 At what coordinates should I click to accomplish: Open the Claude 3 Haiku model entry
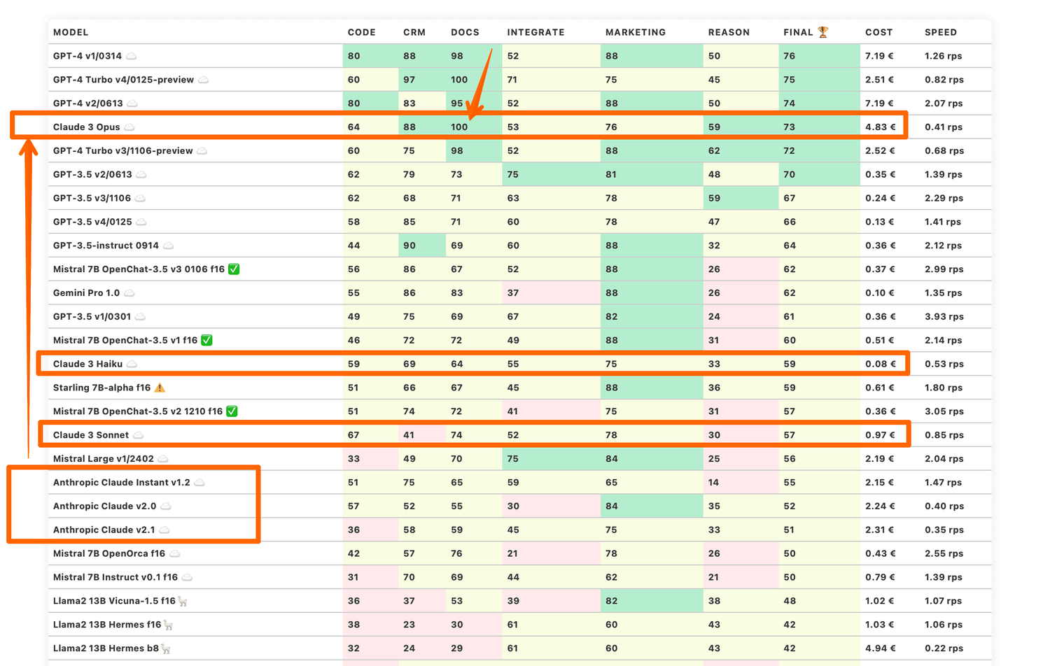(x=87, y=363)
